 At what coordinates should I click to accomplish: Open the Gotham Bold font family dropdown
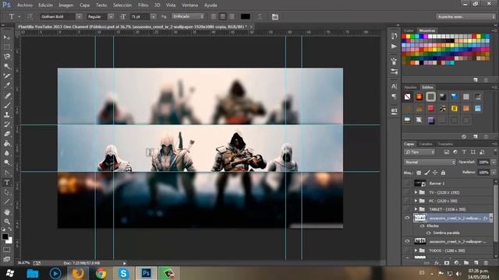coord(79,16)
